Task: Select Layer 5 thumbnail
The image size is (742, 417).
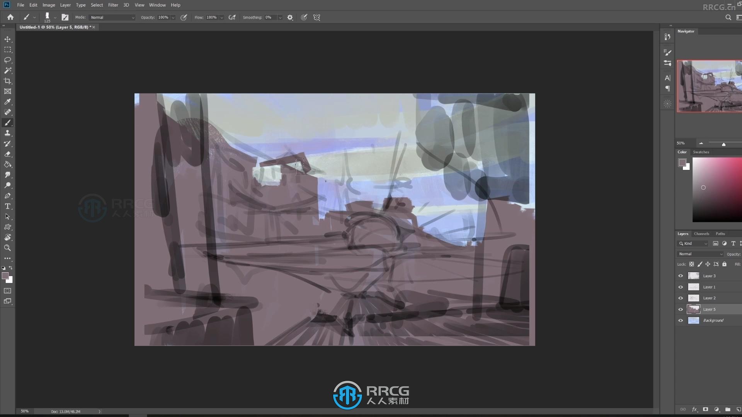Action: pos(694,309)
